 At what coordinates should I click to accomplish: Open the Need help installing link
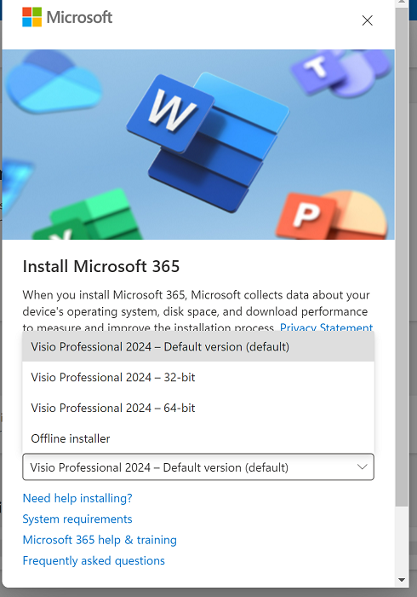[77, 498]
